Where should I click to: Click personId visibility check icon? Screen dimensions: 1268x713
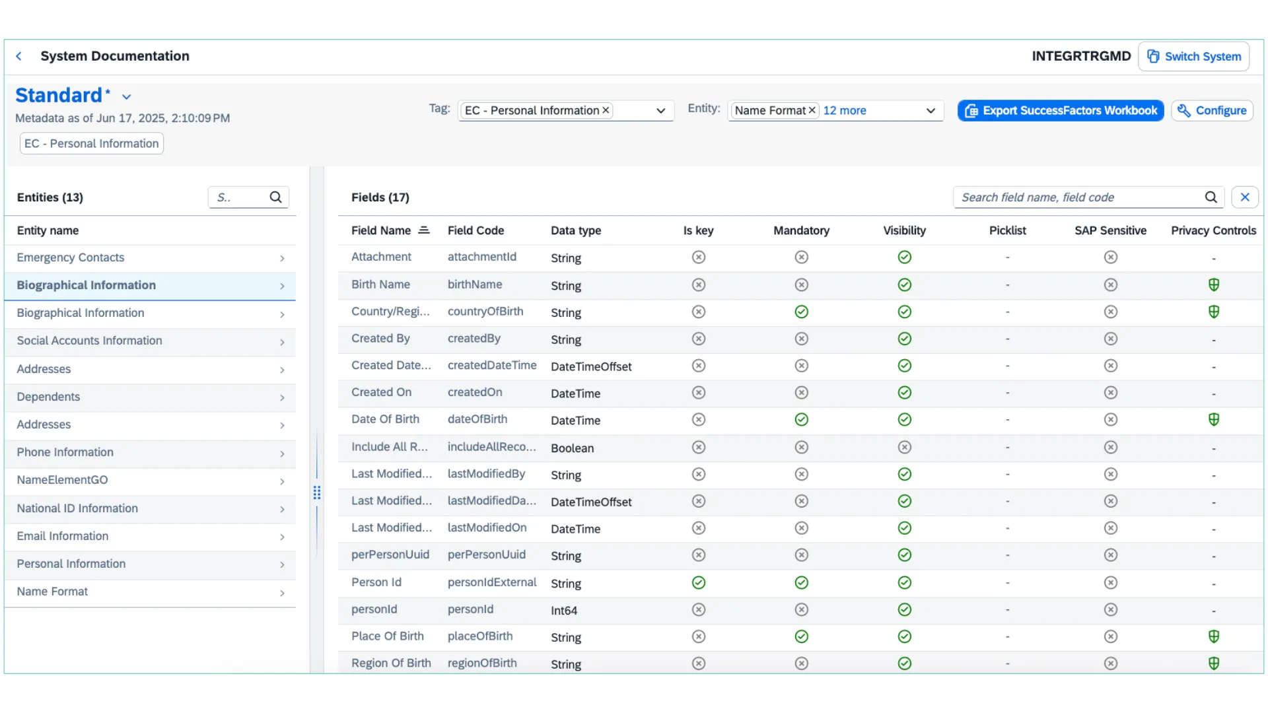[x=905, y=609]
